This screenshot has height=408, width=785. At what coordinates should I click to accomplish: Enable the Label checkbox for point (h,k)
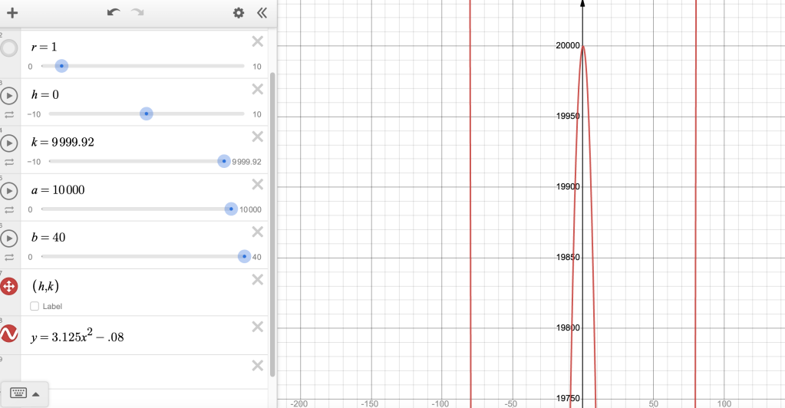[35, 306]
